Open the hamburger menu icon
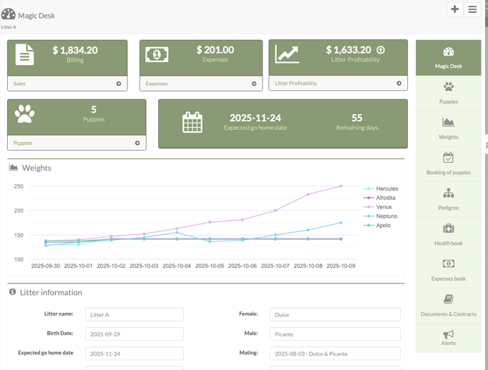 tap(472, 9)
